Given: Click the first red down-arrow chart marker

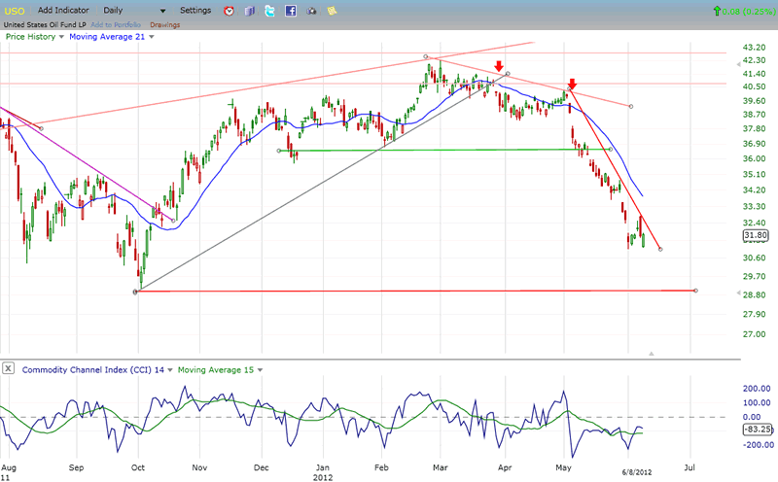Looking at the screenshot, I should tap(499, 66).
